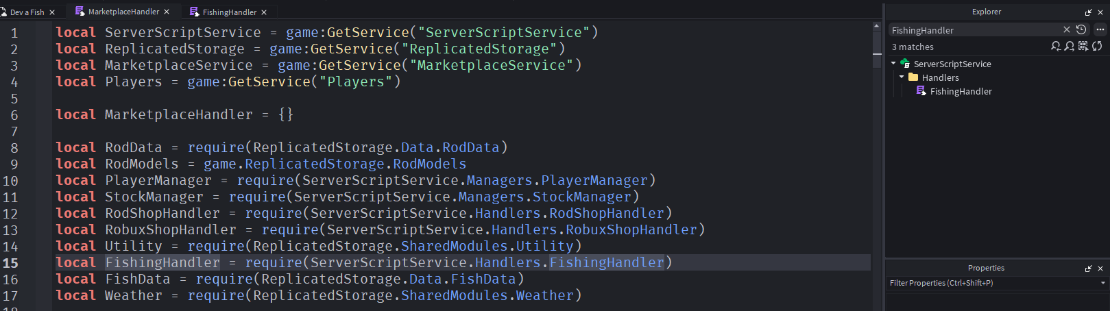Viewport: 1110px width, 311px height.
Task: Switch to the FishingHandler script tab
Action: point(229,12)
